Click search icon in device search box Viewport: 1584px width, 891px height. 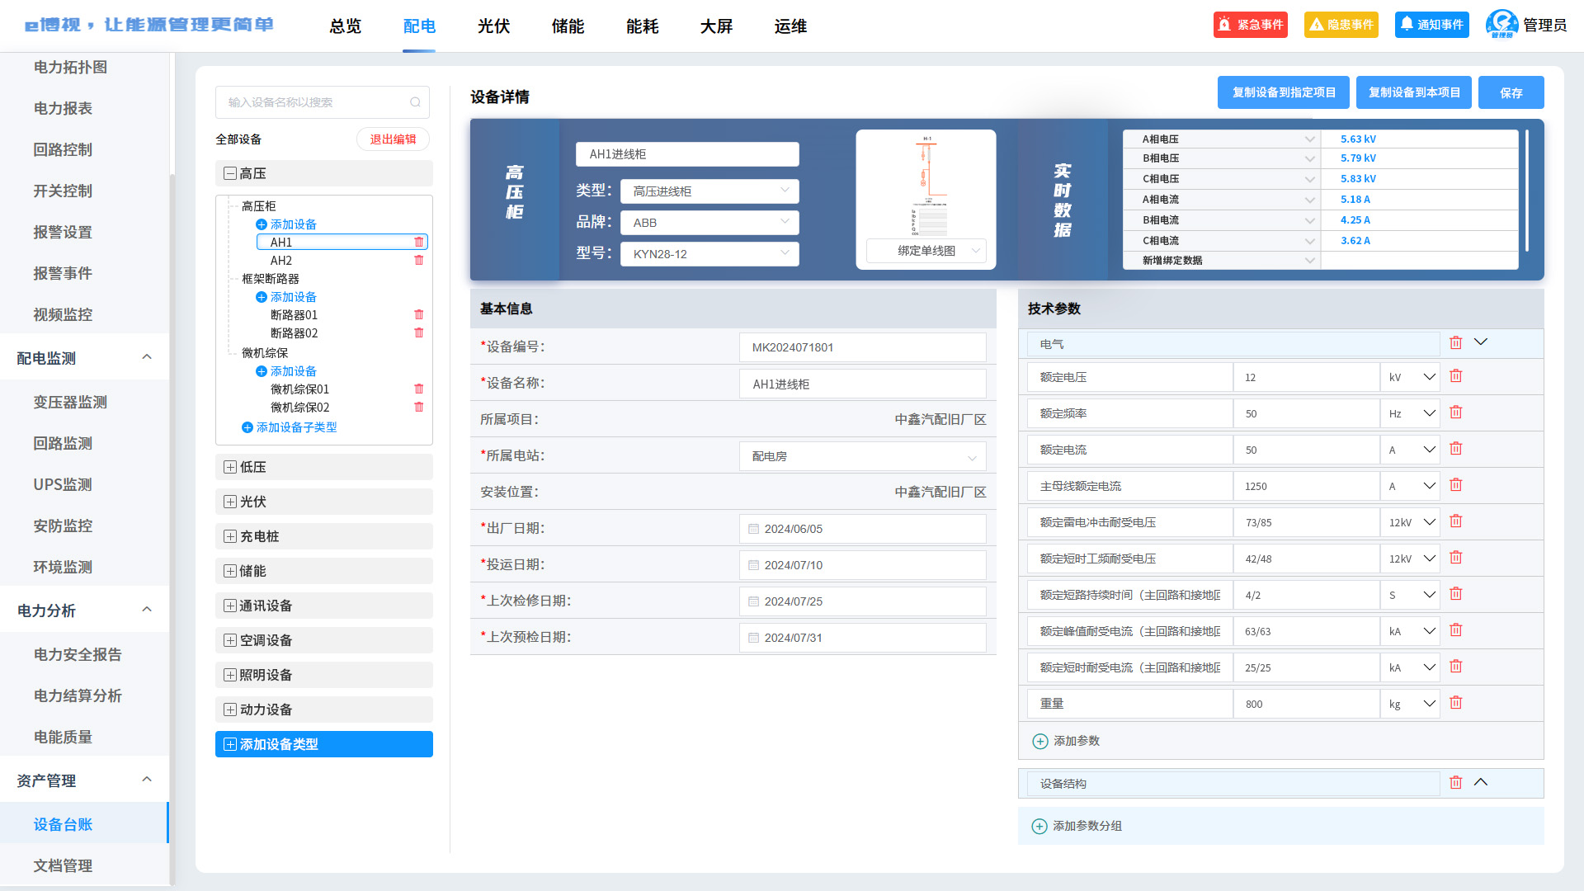pyautogui.click(x=415, y=102)
